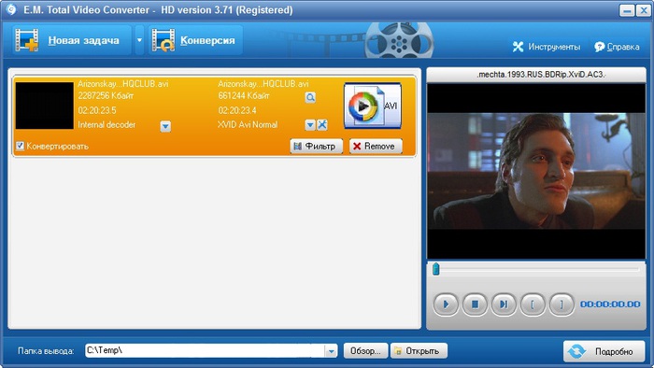Toggle the Конвертировать checkbox
Viewport: 654px width, 368px height.
[x=20, y=146]
